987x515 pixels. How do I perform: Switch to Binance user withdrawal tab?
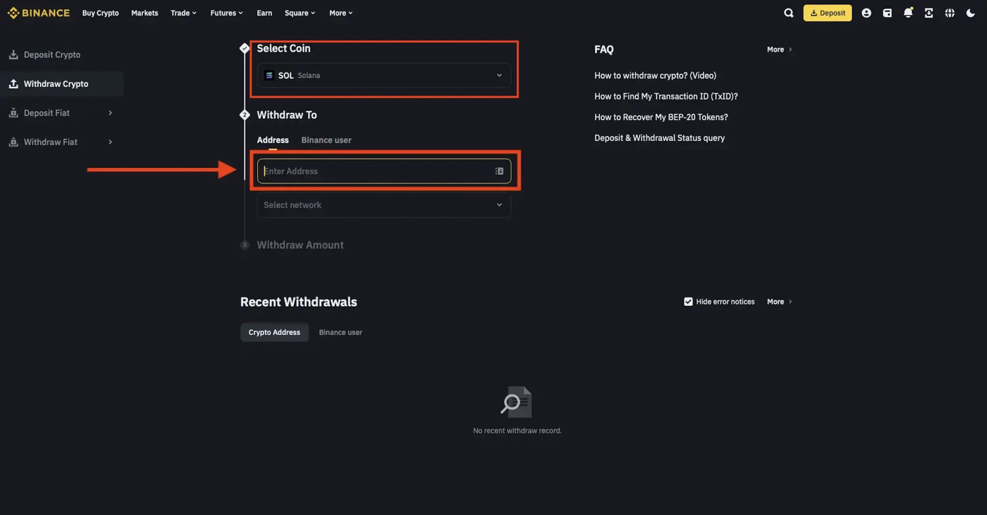pyautogui.click(x=327, y=139)
